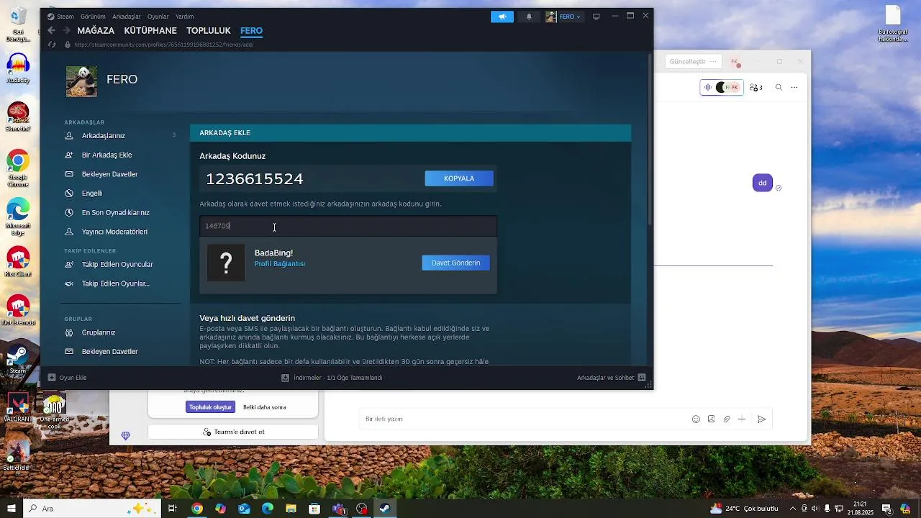Select the FERO tab in Steam navigation
The width and height of the screenshot is (921, 518).
click(x=251, y=31)
